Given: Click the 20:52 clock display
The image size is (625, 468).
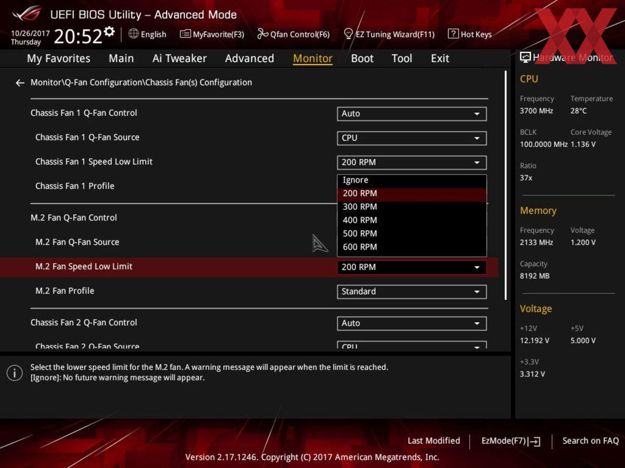Looking at the screenshot, I should pyautogui.click(x=78, y=36).
